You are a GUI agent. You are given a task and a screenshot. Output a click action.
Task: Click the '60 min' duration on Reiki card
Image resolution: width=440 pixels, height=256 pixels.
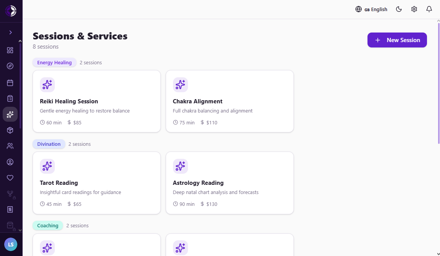tap(51, 122)
